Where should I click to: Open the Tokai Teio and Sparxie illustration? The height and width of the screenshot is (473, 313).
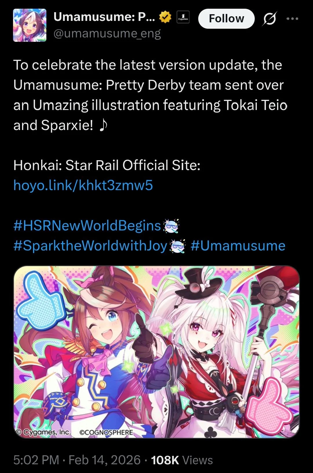pyautogui.click(x=156, y=352)
